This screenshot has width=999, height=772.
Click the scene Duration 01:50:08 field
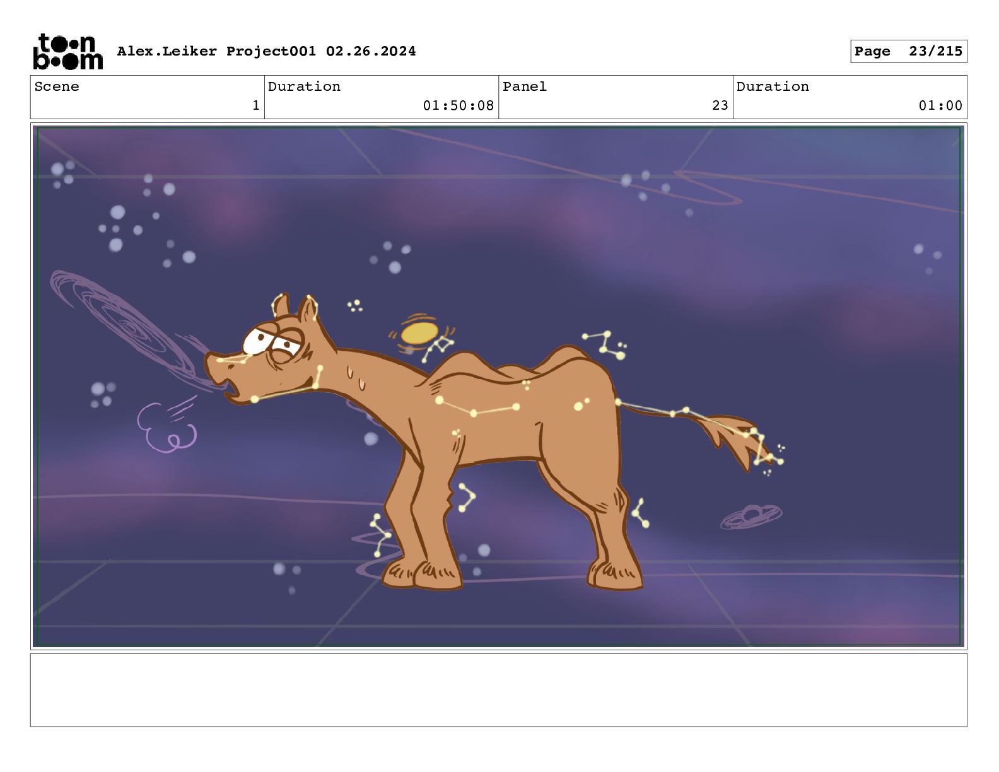381,96
